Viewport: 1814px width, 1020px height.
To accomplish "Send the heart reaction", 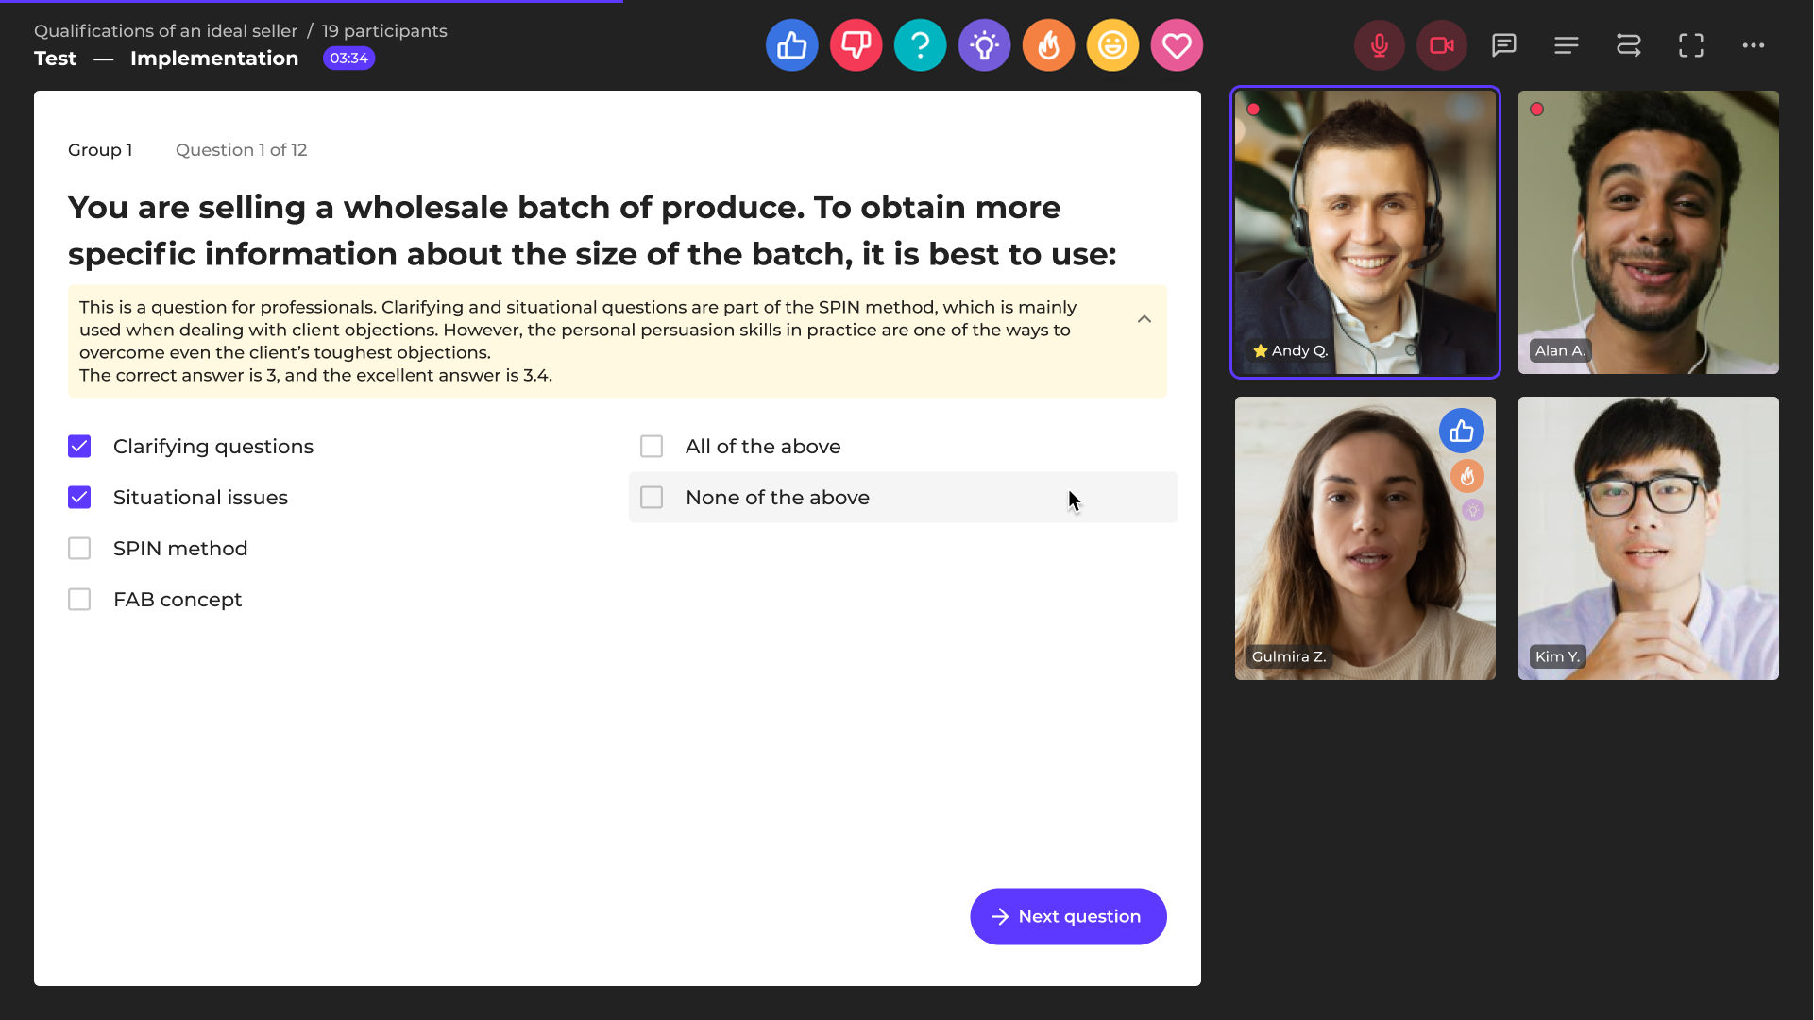I will coord(1177,45).
